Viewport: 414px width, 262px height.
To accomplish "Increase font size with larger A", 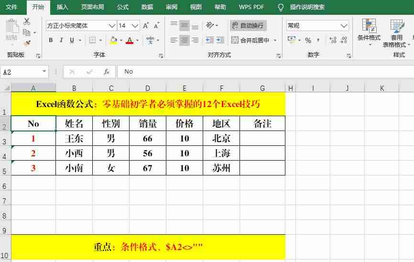I will coord(145,26).
